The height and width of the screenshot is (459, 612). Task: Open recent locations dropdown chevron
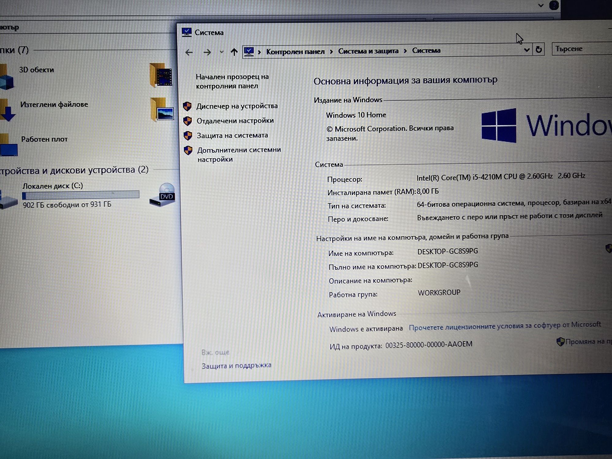(222, 52)
